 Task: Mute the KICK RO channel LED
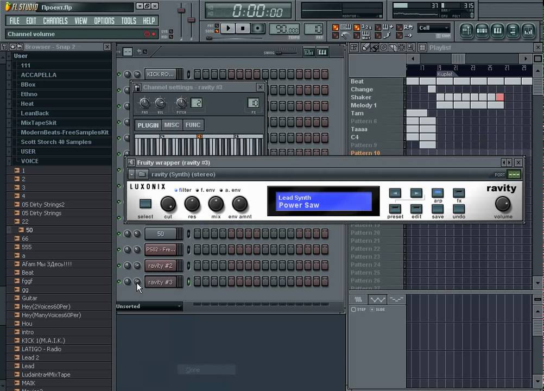point(119,74)
